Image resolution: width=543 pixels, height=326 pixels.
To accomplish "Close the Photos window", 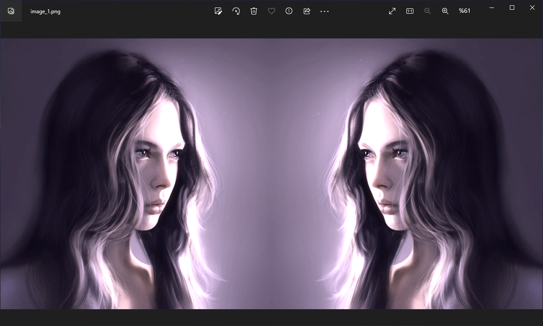I will tap(532, 8).
